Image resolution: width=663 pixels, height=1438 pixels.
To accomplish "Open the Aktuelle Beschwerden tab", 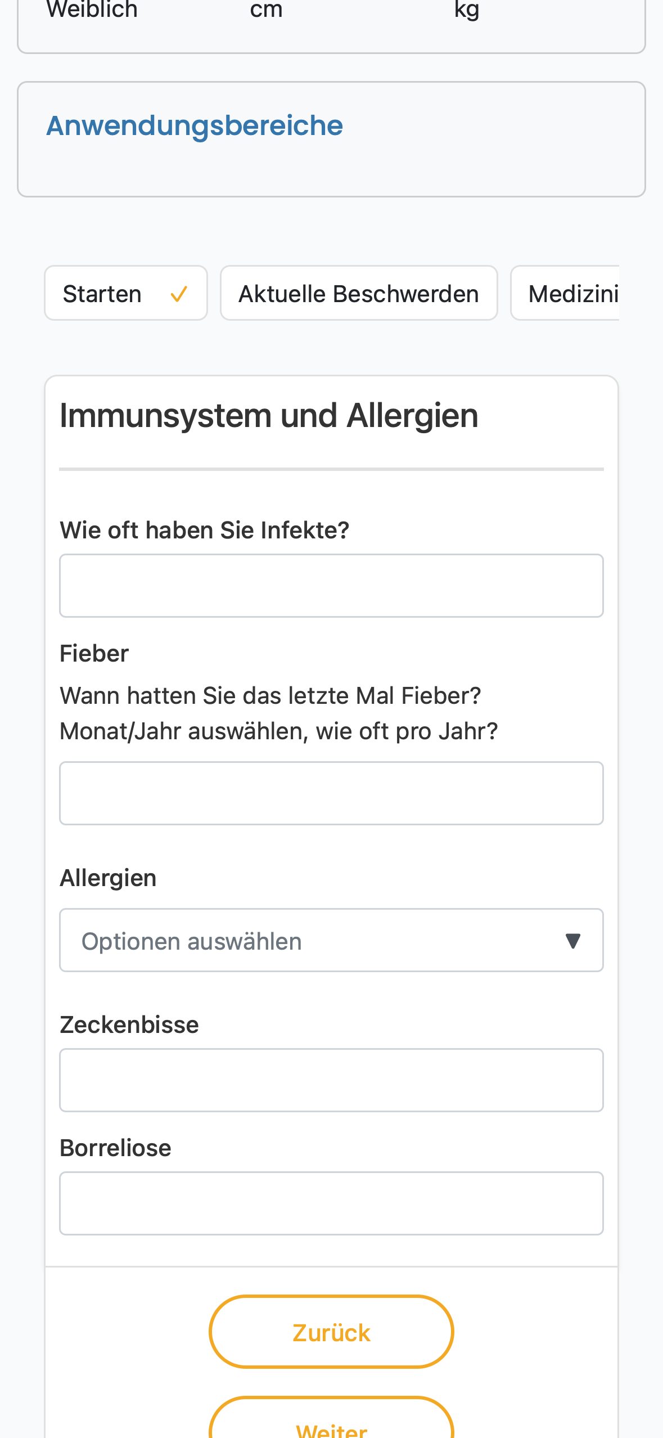I will tap(359, 293).
